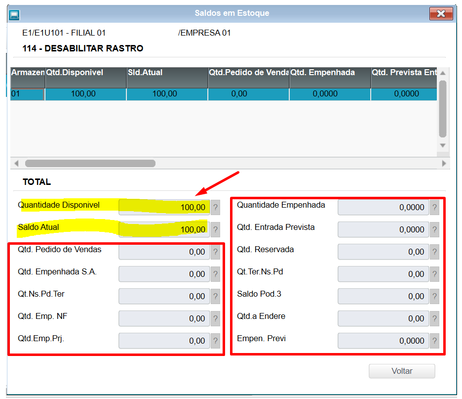The image size is (462, 399).
Task: Open help for Saldo Atual field
Action: tap(215, 229)
